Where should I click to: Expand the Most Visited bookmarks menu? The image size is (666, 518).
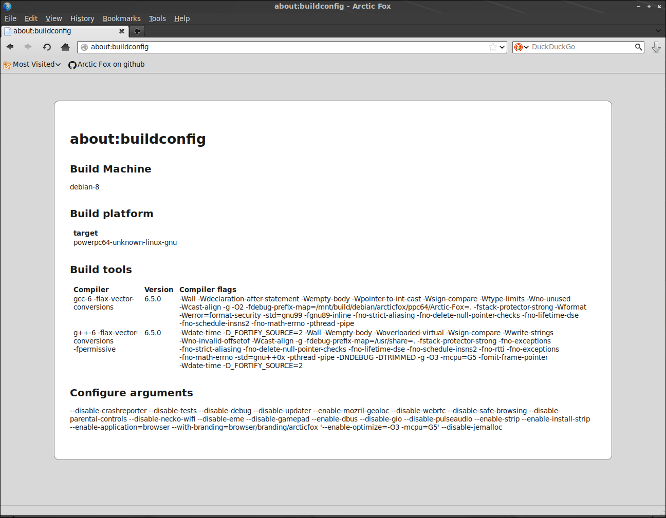(x=32, y=64)
